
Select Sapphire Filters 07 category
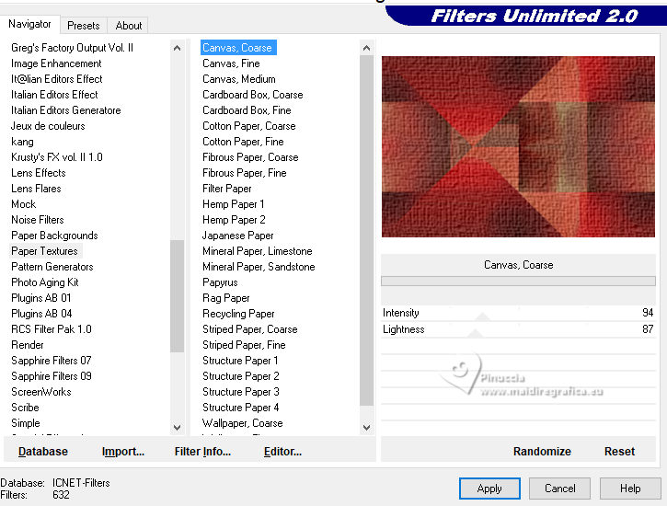click(51, 360)
